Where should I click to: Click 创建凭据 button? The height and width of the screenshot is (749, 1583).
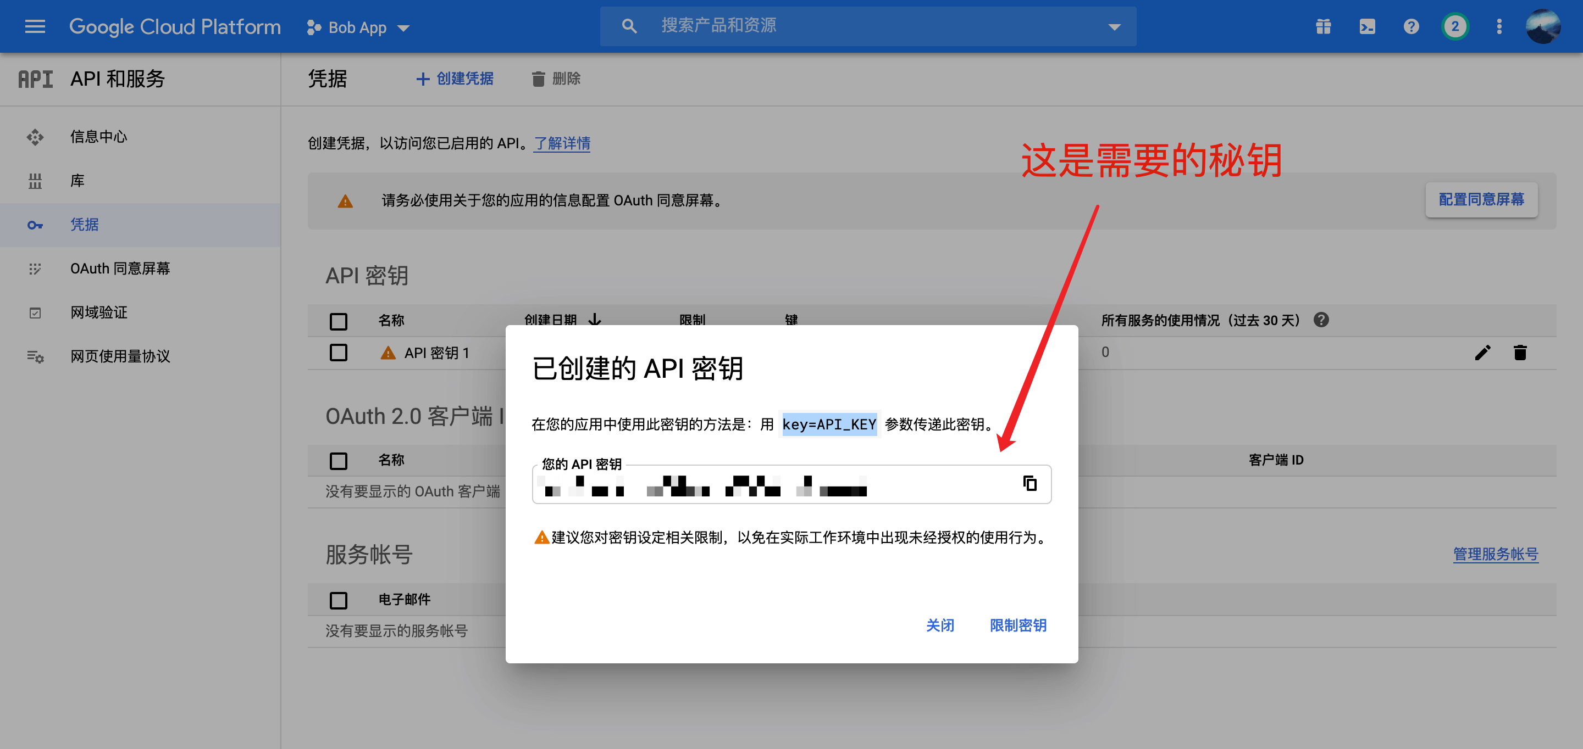pyautogui.click(x=455, y=79)
